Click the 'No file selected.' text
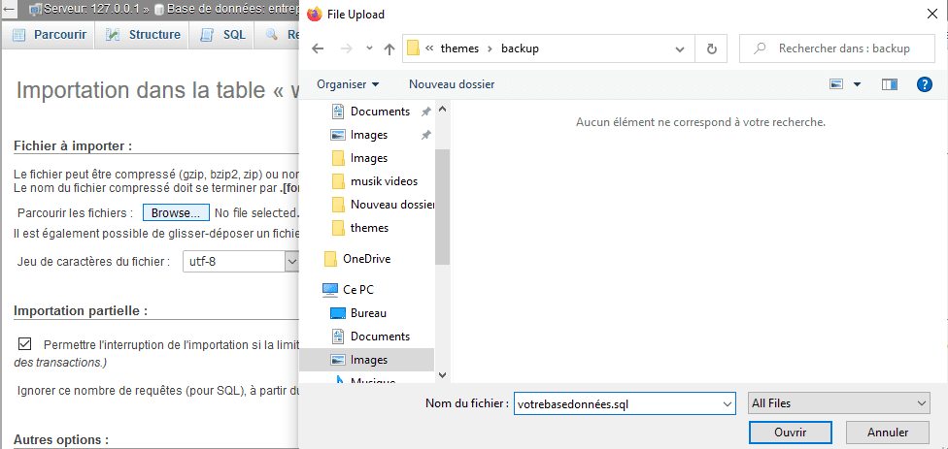The width and height of the screenshot is (948, 449). pos(257,213)
